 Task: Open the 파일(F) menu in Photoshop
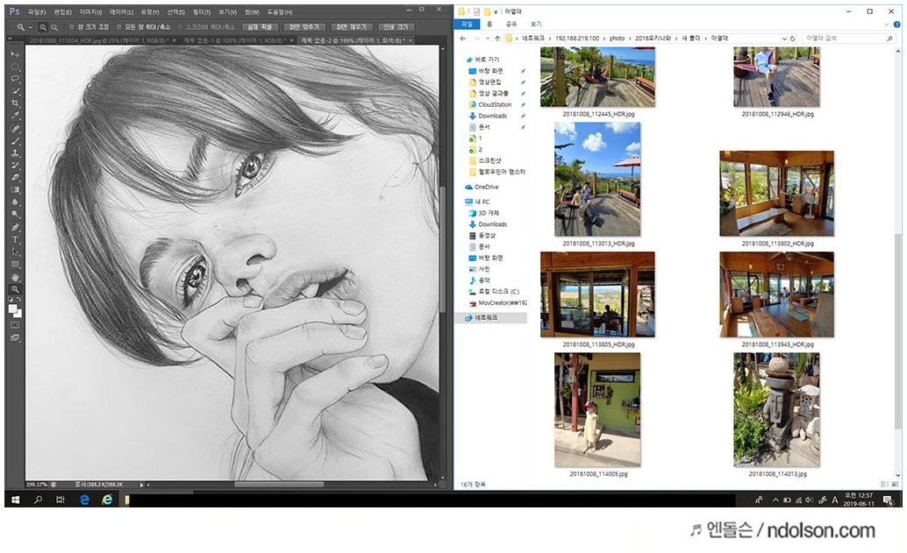point(37,11)
